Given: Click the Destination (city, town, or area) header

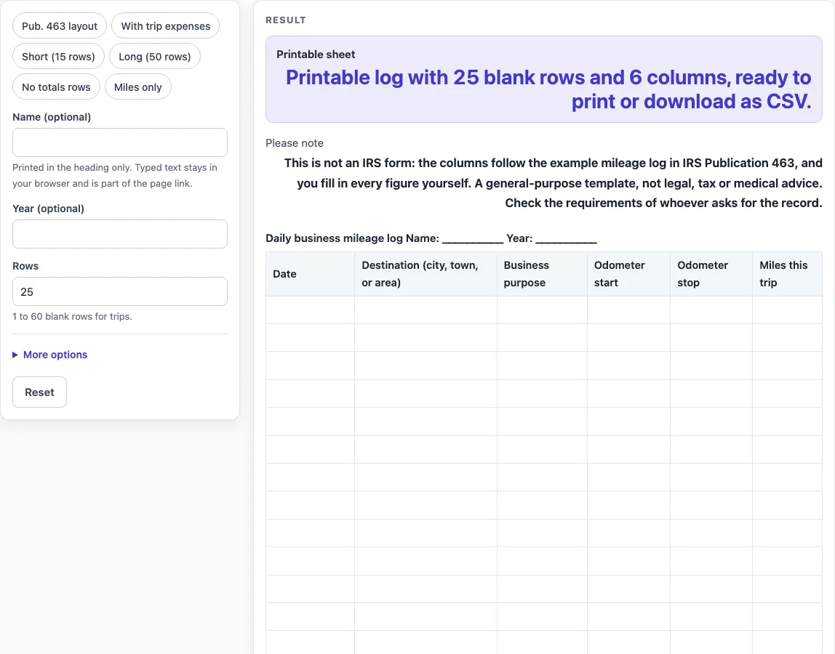Looking at the screenshot, I should tap(426, 274).
